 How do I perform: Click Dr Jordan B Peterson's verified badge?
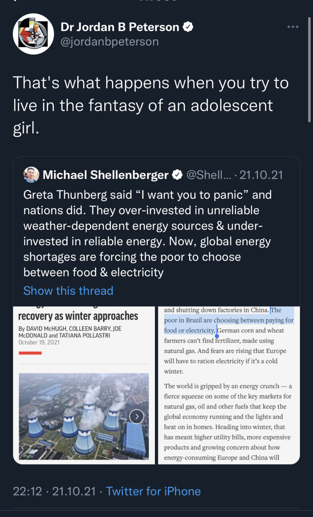pyautogui.click(x=188, y=27)
